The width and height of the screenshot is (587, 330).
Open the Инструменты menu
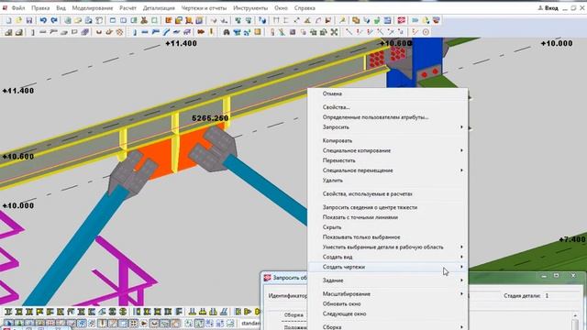point(250,8)
